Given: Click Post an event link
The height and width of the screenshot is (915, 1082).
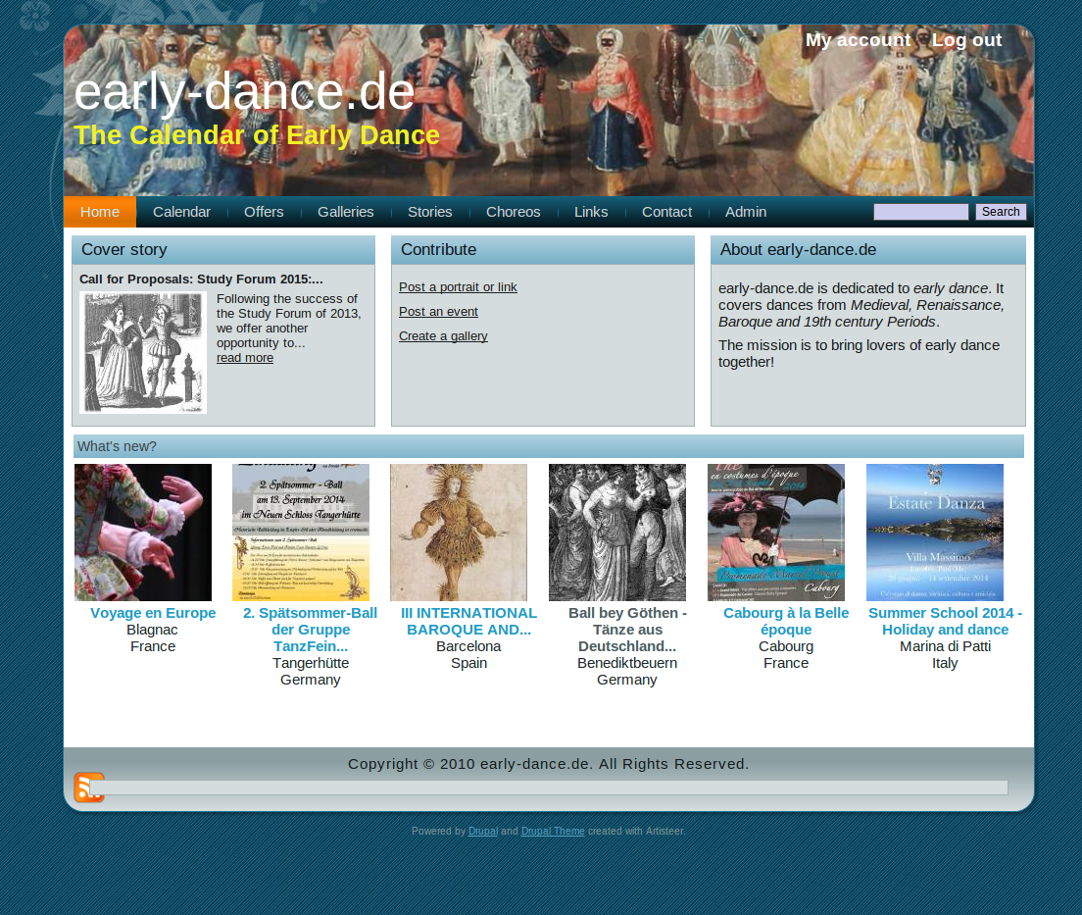Looking at the screenshot, I should [438, 312].
